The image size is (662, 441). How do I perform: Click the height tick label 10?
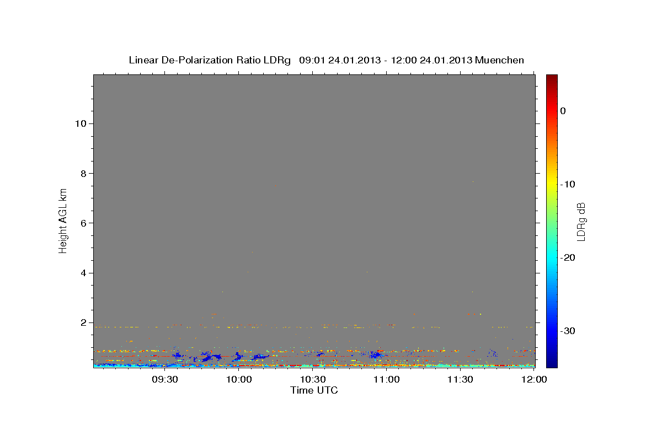(80, 123)
